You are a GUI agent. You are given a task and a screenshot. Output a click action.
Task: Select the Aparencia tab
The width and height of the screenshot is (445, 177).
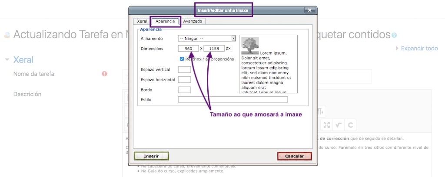click(165, 21)
